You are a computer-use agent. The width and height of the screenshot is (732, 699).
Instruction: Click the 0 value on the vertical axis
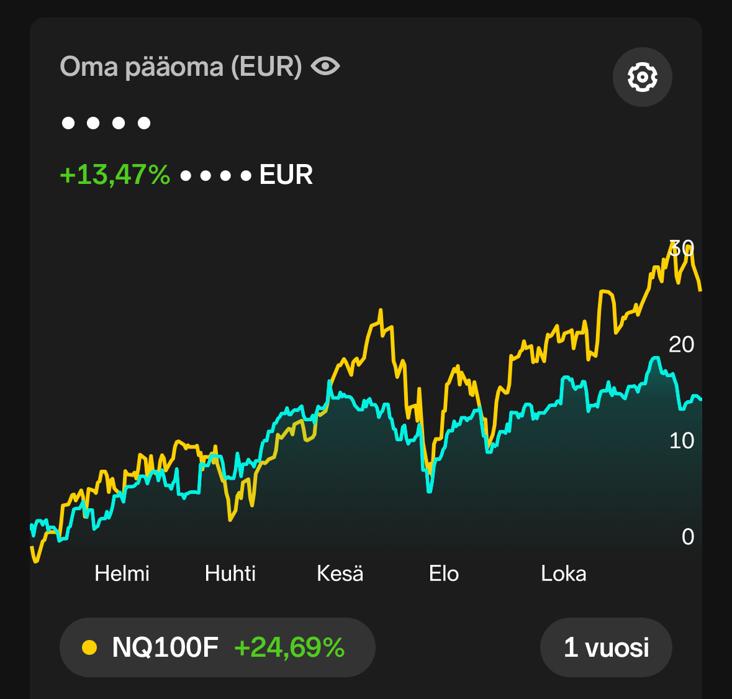688,537
